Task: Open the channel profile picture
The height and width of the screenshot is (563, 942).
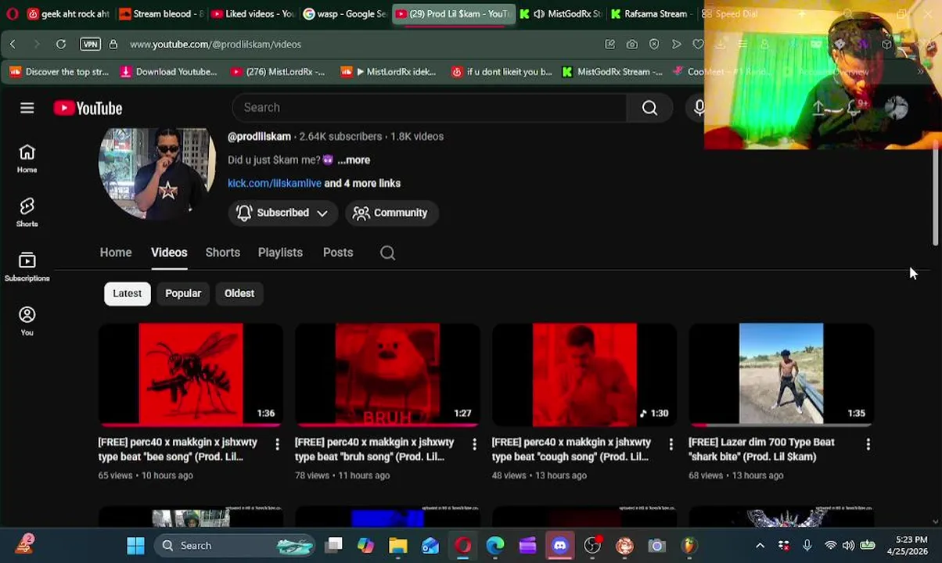Action: (x=157, y=172)
